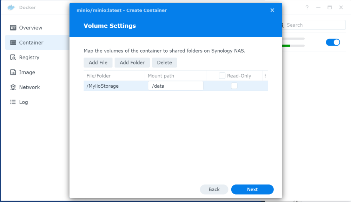Image resolution: width=351 pixels, height=202 pixels.
Task: Click the Add File button
Action: 98,63
